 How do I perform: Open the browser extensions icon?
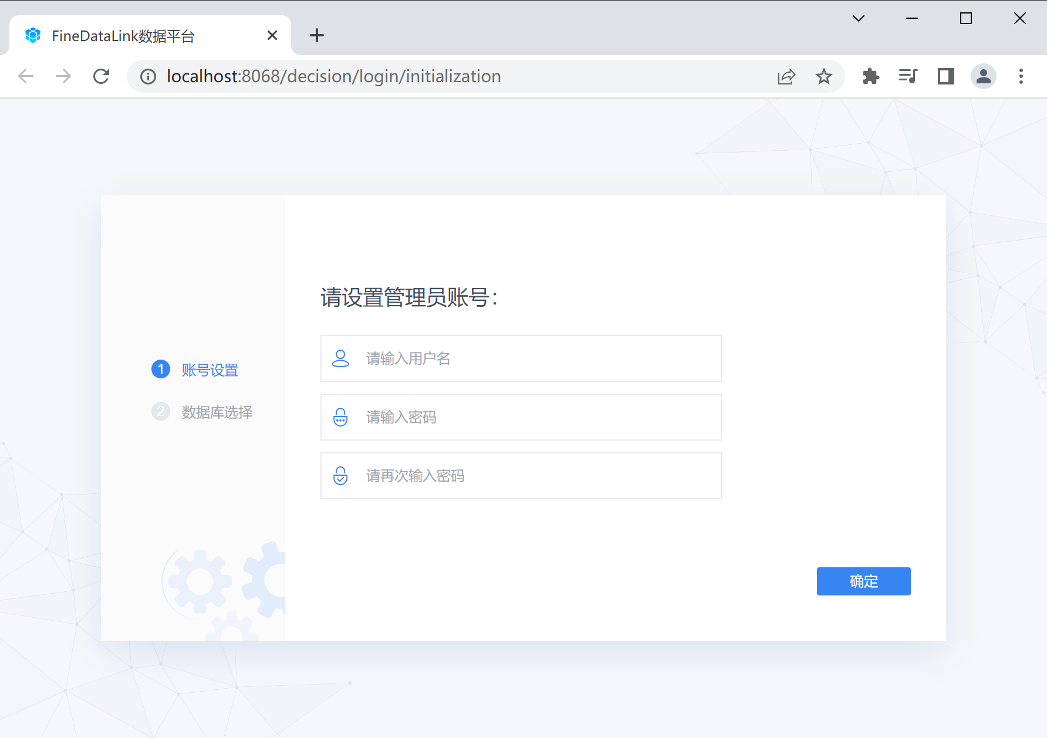pos(871,76)
